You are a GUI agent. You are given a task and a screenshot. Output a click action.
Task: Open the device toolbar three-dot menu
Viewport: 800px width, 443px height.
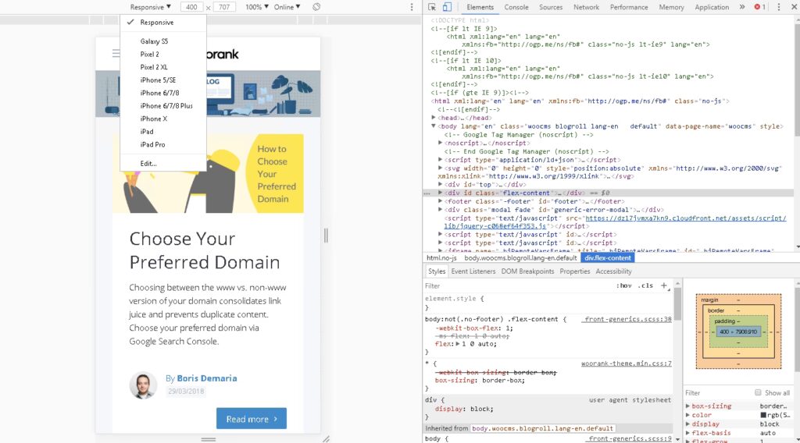pyautogui.click(x=412, y=7)
